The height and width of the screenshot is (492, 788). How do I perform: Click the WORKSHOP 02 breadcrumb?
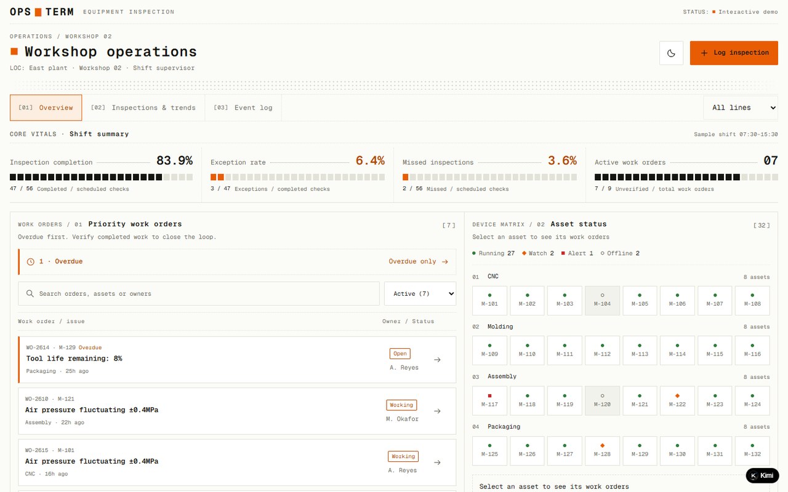(89, 36)
